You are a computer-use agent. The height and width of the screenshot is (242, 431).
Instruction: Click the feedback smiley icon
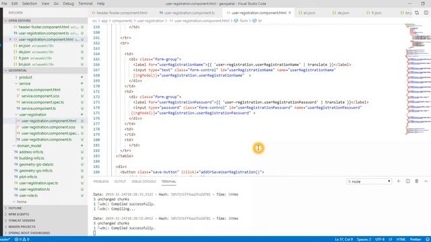click(428, 239)
